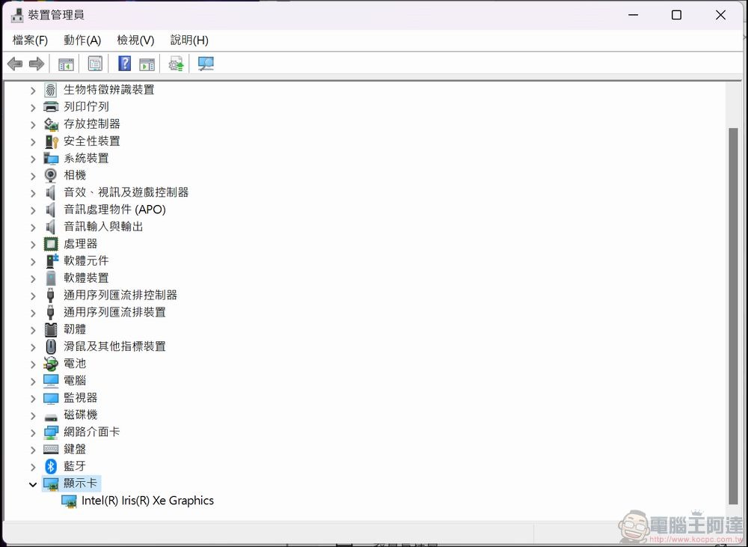Click the scan for hardware changes icon
Image resolution: width=748 pixels, height=547 pixels.
(x=205, y=64)
